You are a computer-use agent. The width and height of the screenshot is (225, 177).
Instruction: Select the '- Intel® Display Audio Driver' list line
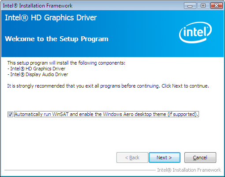(x=37, y=74)
